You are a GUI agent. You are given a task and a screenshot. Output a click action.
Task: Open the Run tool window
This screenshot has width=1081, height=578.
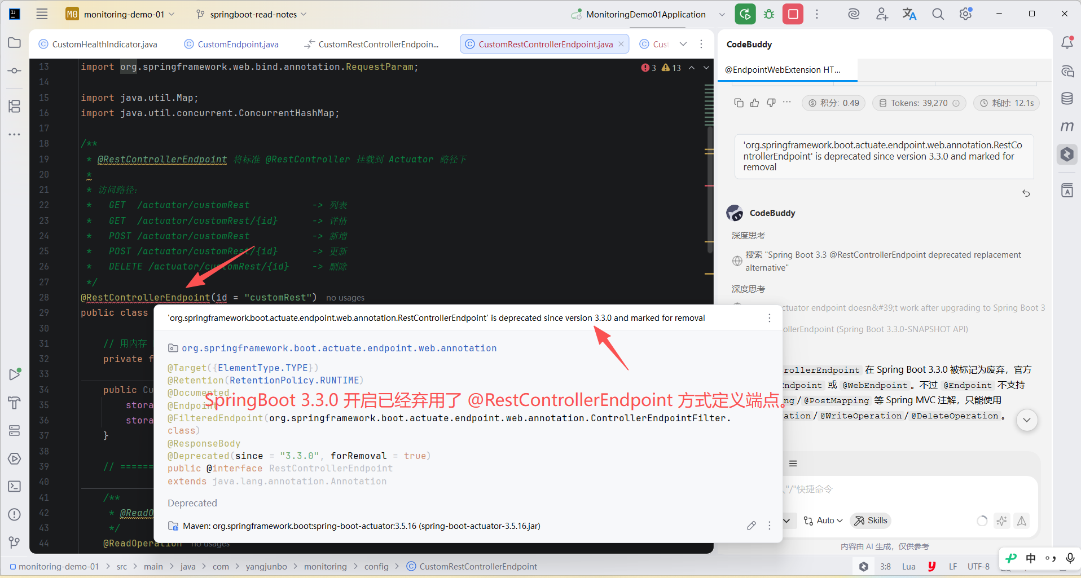(x=15, y=374)
